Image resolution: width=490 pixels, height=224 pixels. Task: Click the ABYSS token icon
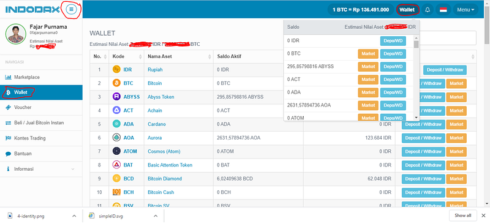[x=116, y=97]
